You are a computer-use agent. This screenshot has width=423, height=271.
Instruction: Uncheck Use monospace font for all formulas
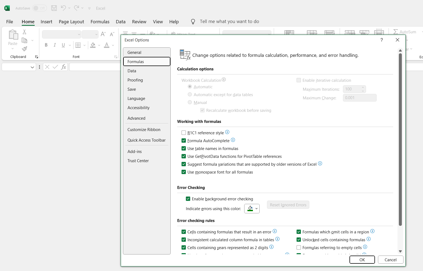tap(184, 172)
